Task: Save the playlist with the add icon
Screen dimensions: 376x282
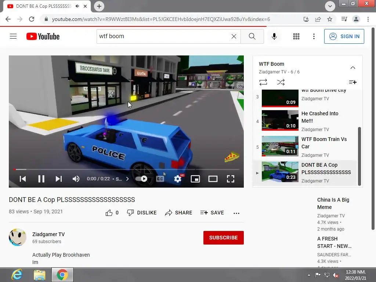Action: (x=353, y=82)
